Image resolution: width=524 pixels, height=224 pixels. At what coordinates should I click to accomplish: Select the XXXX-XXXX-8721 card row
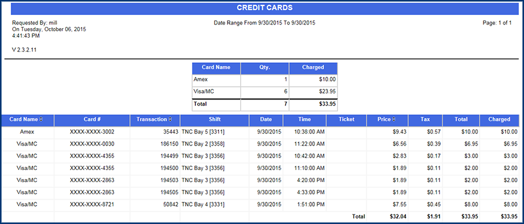260,204
